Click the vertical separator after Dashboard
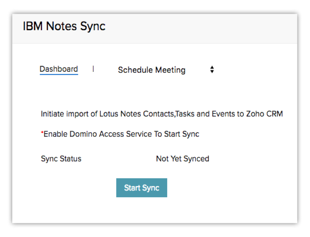The image size is (310, 237). coord(93,69)
